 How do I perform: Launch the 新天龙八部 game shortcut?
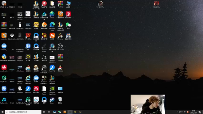click(x=44, y=36)
